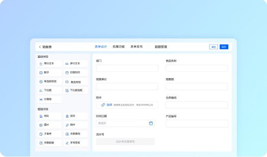
Task: Click the 清空 button
Action: click(x=213, y=47)
